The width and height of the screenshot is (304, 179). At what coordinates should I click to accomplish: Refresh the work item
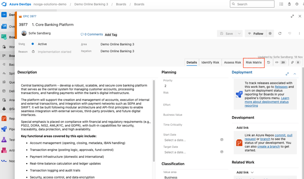(x=280, y=33)
